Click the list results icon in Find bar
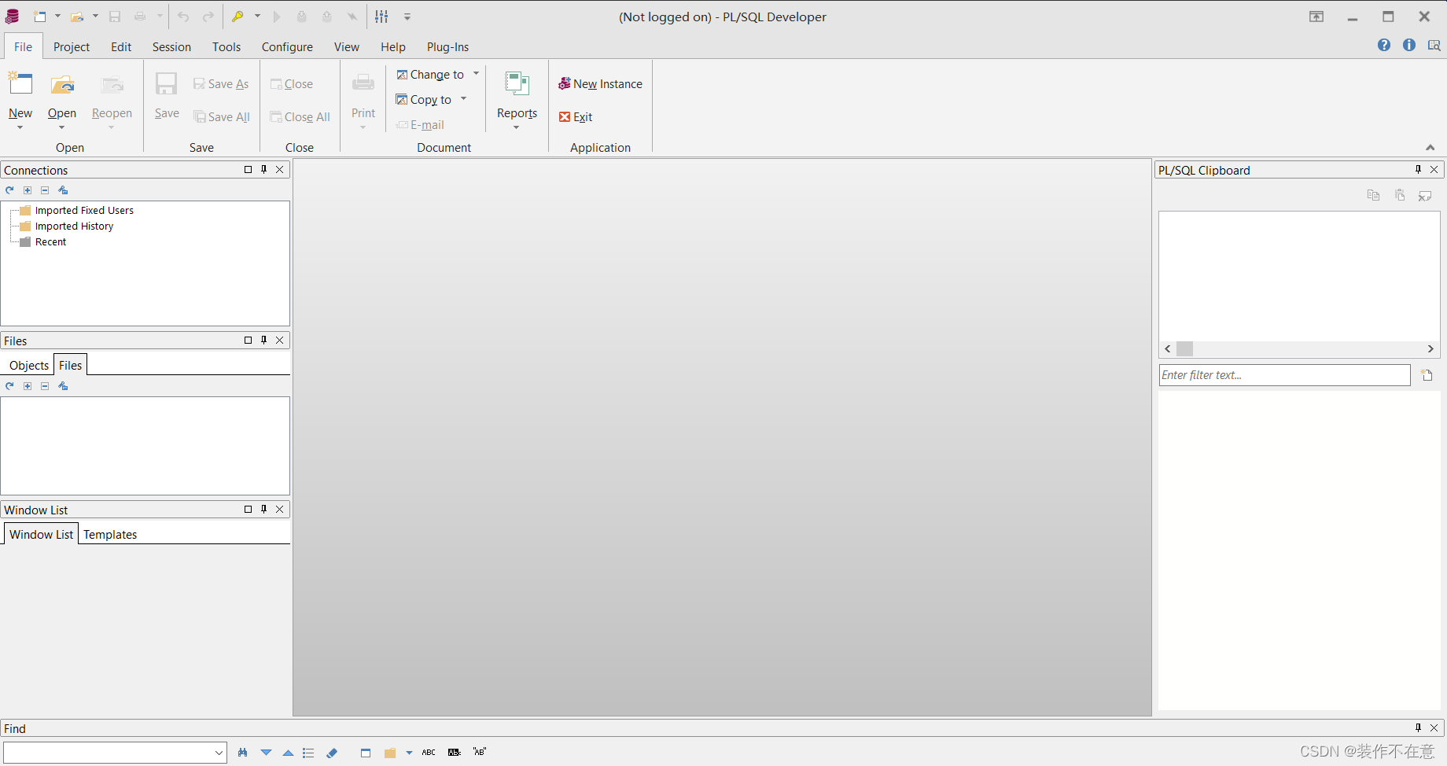The height and width of the screenshot is (766, 1447). (x=308, y=753)
